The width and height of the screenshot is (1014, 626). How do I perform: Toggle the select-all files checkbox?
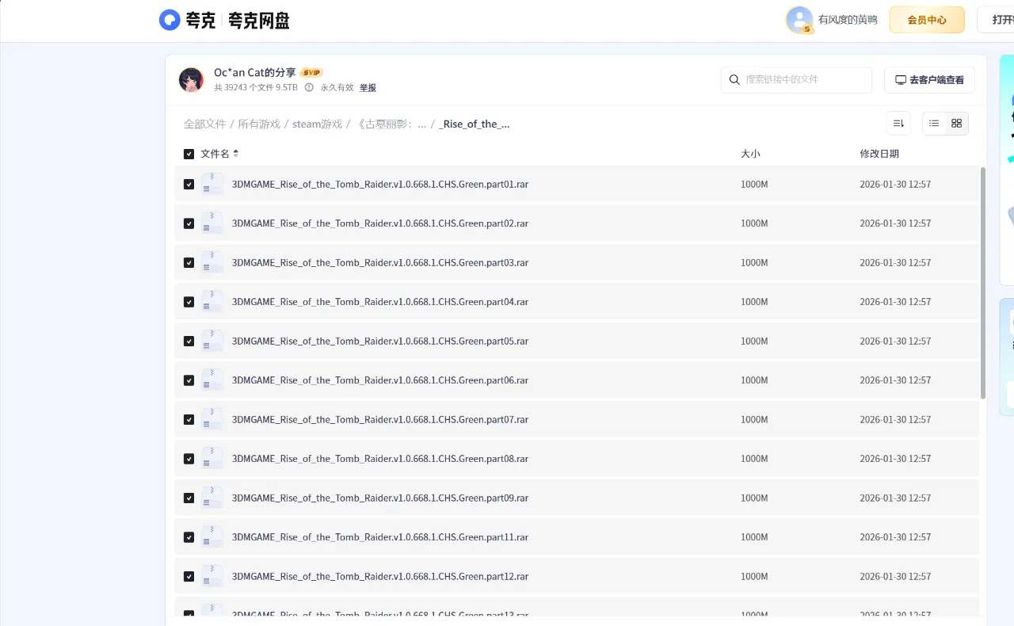(x=189, y=154)
